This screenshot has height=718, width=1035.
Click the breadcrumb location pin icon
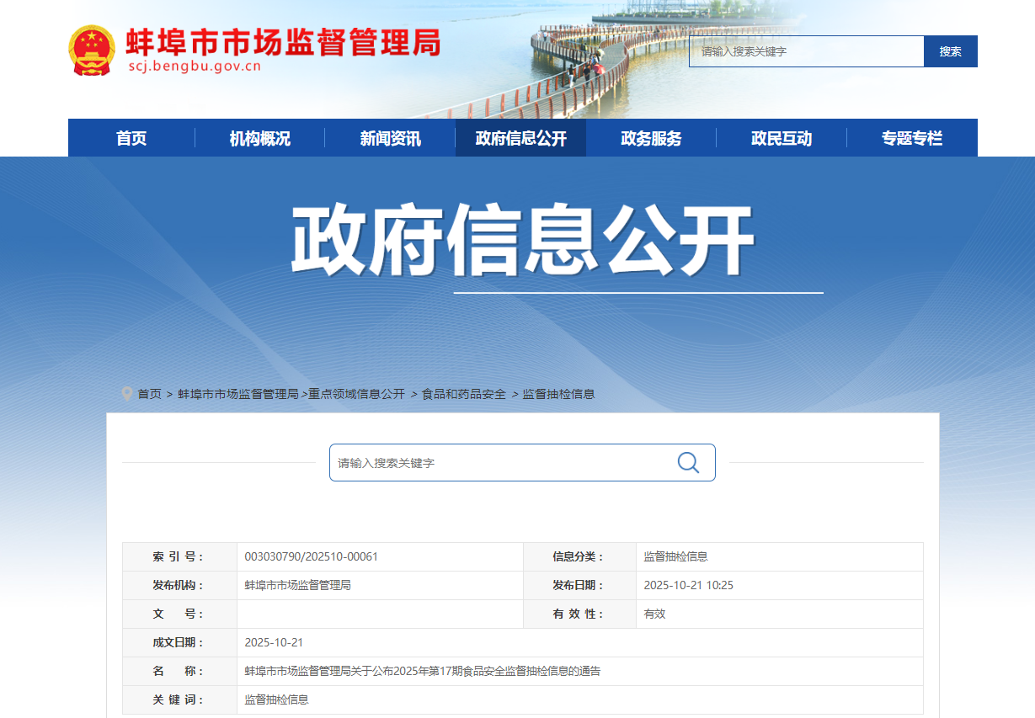click(x=127, y=394)
